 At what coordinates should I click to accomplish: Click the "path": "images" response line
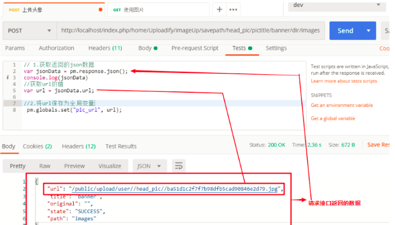(x=71, y=219)
